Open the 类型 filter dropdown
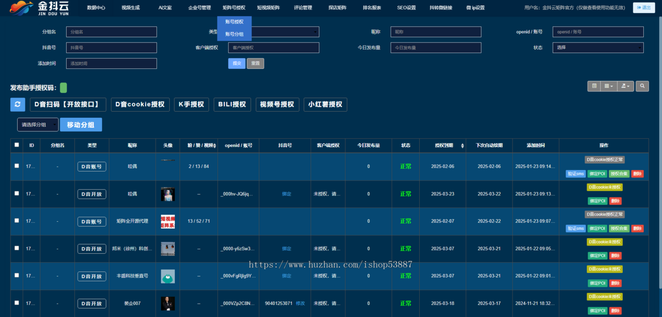Screen dimensions: 662x317 pos(274,32)
